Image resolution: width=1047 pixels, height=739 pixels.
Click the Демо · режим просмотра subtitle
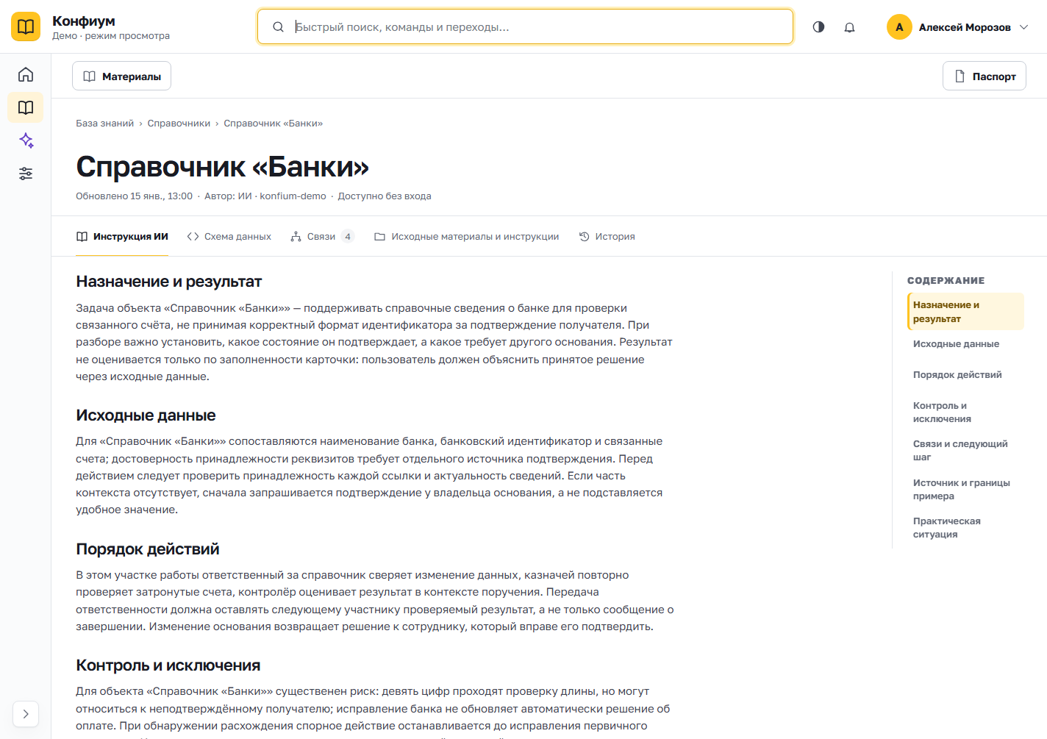point(111,36)
